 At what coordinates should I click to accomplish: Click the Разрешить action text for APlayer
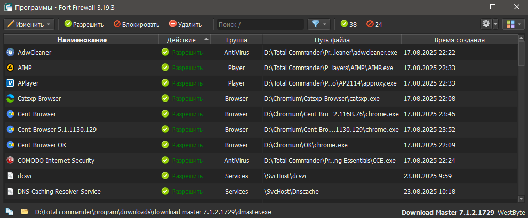coord(187,83)
